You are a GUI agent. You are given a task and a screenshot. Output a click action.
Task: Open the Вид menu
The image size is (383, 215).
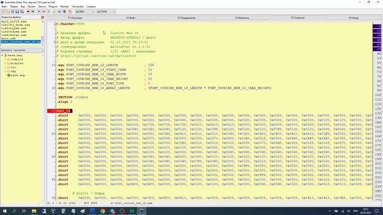[x=23, y=7]
